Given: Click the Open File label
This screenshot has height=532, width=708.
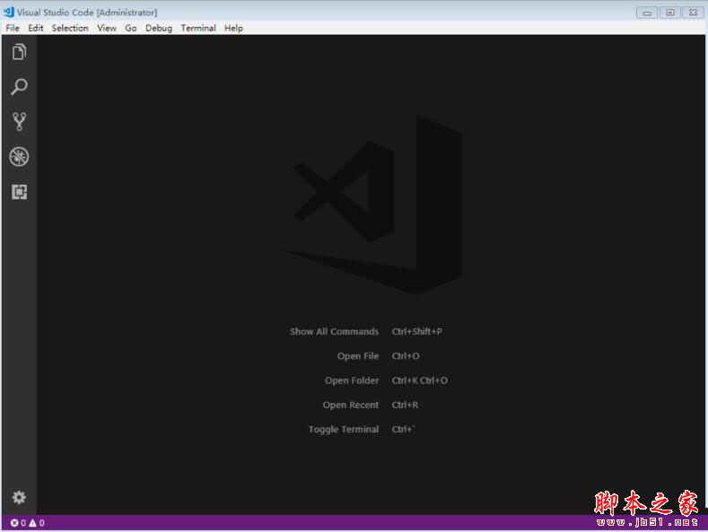Looking at the screenshot, I should click(x=358, y=356).
